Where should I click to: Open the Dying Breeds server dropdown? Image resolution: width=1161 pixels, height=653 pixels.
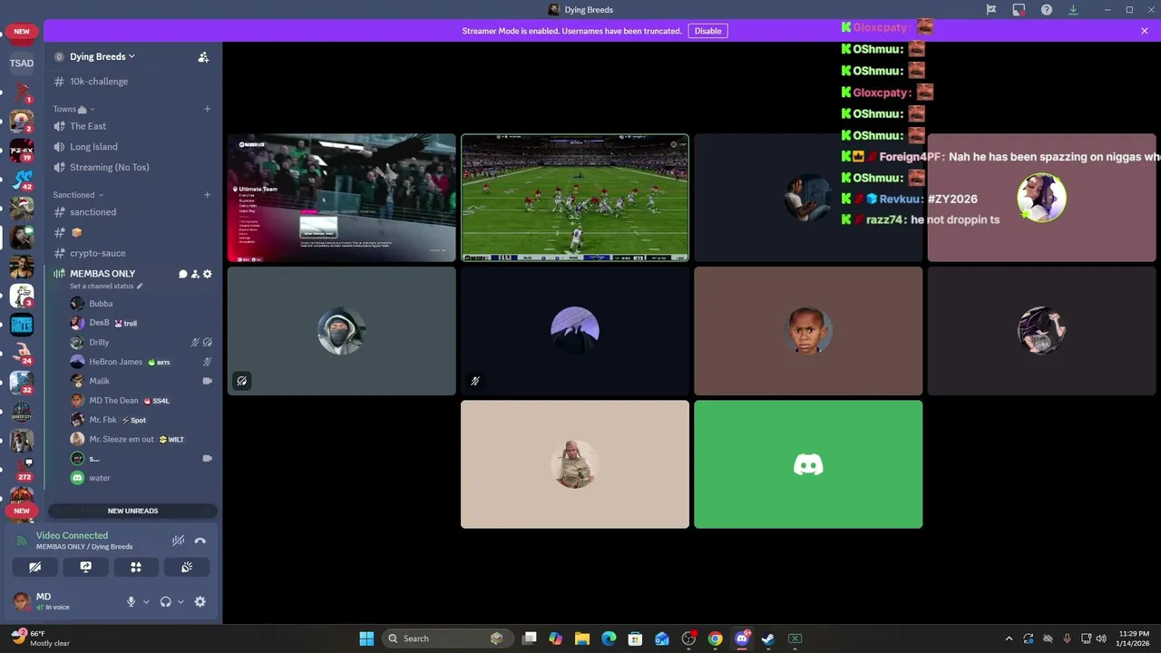(102, 56)
